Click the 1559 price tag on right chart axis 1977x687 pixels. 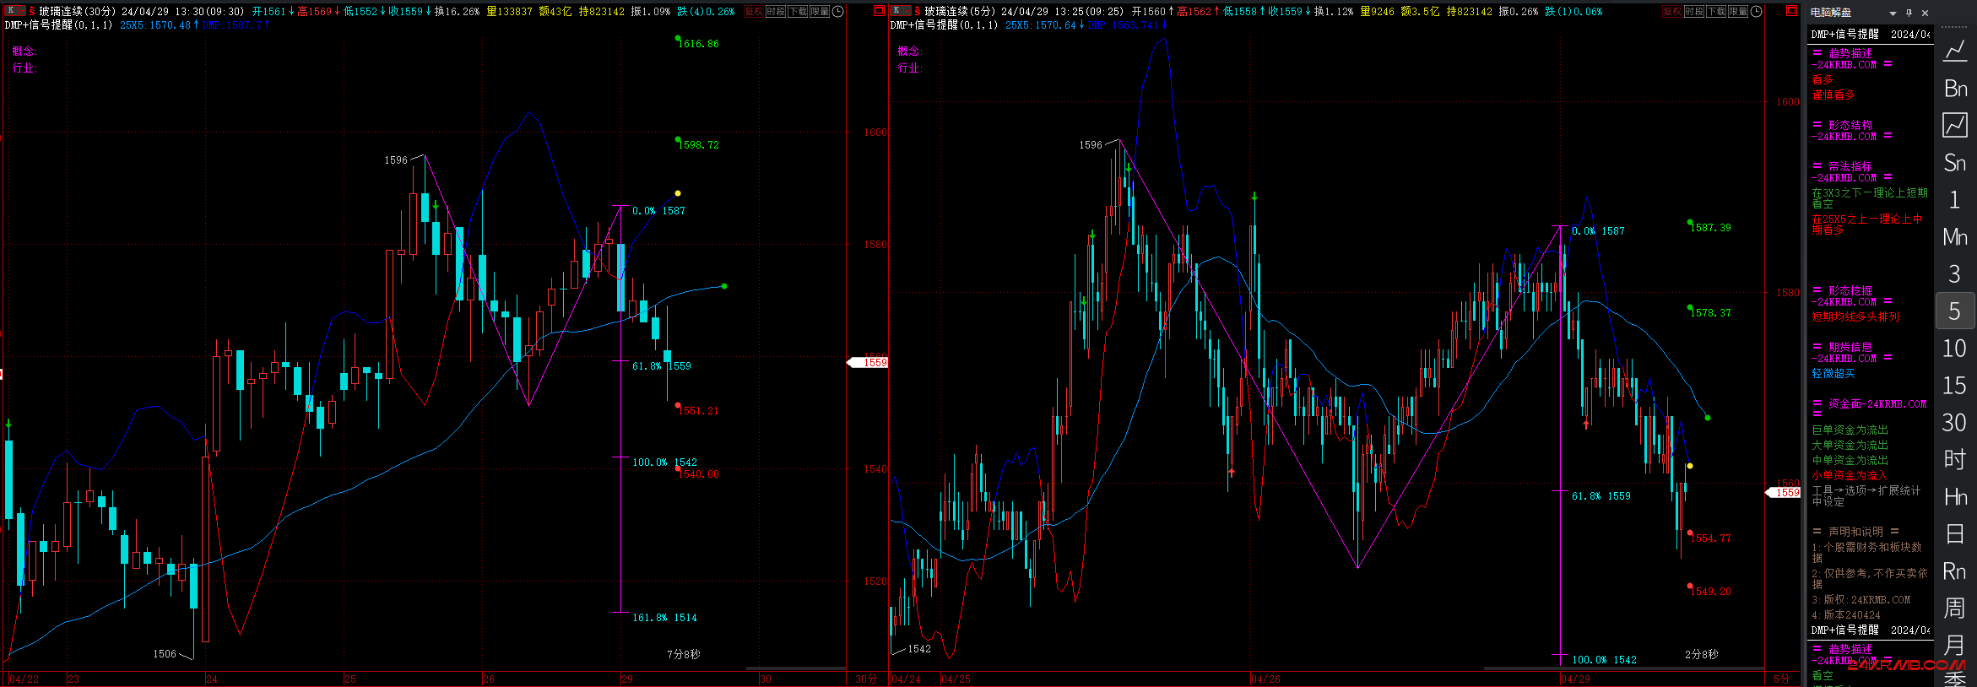[1784, 492]
